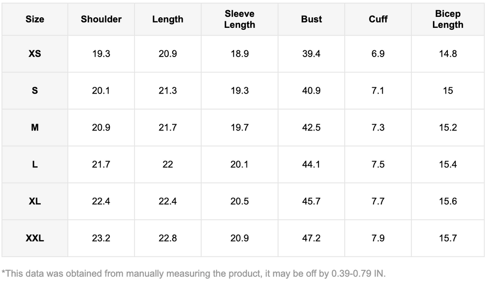Select the S bust value 40.9
This screenshot has width=491, height=281.
[x=311, y=91]
